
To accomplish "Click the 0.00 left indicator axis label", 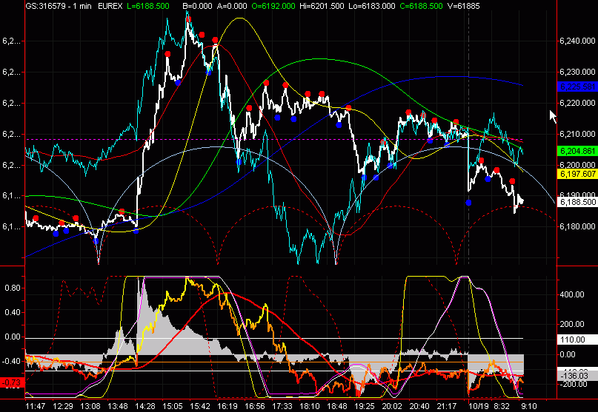I will (x=13, y=337).
